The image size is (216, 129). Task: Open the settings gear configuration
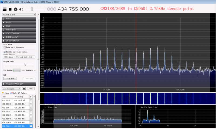pyautogui.click(x=16, y=9)
